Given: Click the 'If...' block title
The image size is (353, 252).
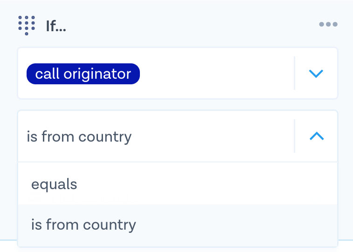Looking at the screenshot, I should [x=56, y=26].
